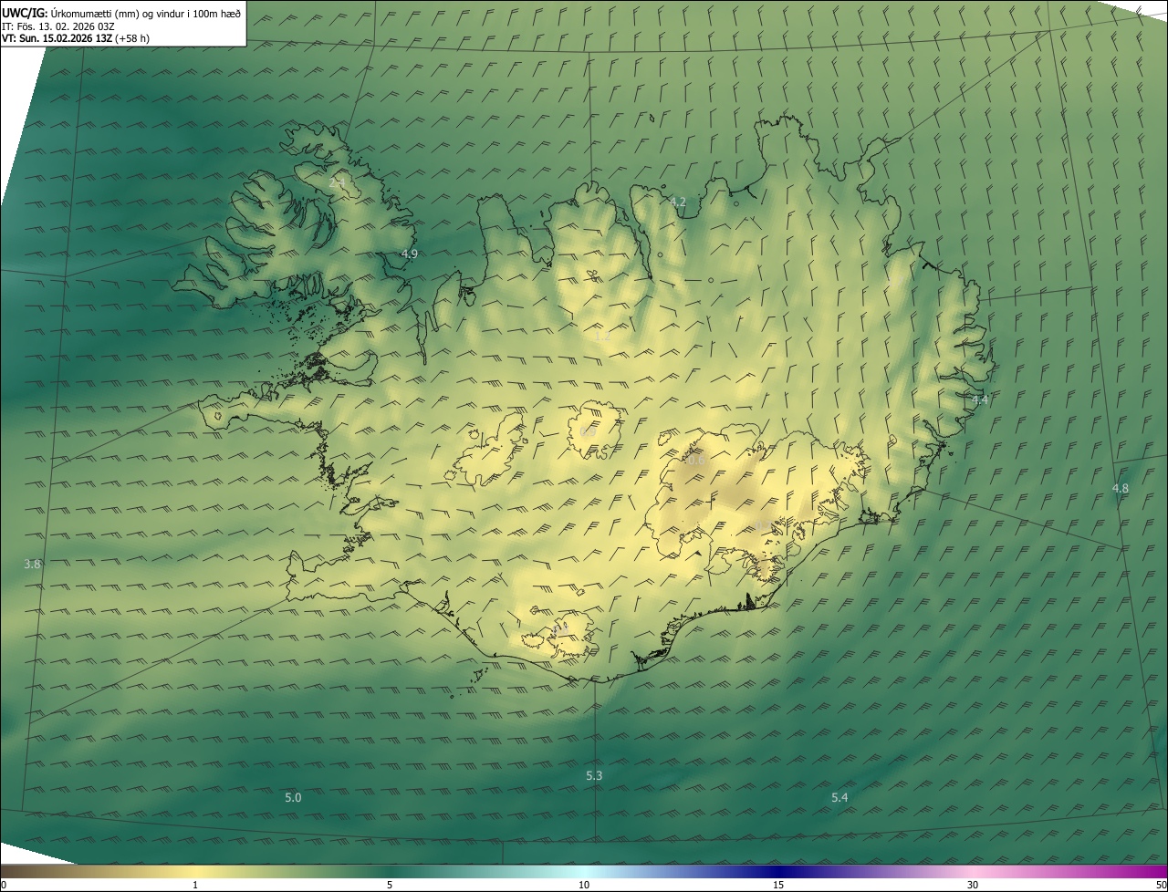The width and height of the screenshot is (1168, 892).
Task: Click the color scale tick labeled 15
Action: [x=778, y=885]
